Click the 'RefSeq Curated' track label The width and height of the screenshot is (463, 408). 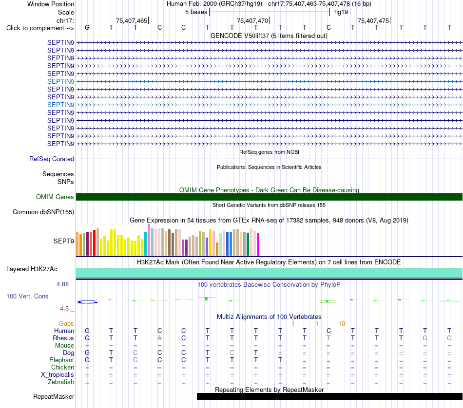(x=52, y=159)
